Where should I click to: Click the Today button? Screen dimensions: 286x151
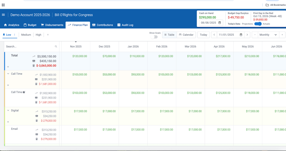pyautogui.click(x=203, y=35)
